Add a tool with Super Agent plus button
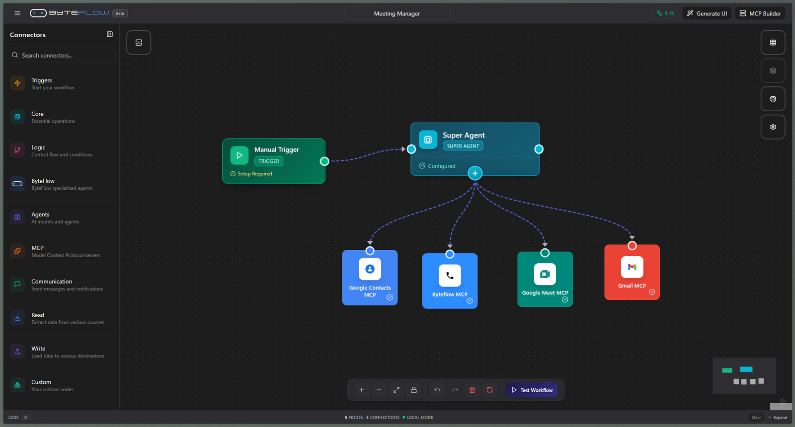Screen dimensions: 795x427 click(x=475, y=173)
